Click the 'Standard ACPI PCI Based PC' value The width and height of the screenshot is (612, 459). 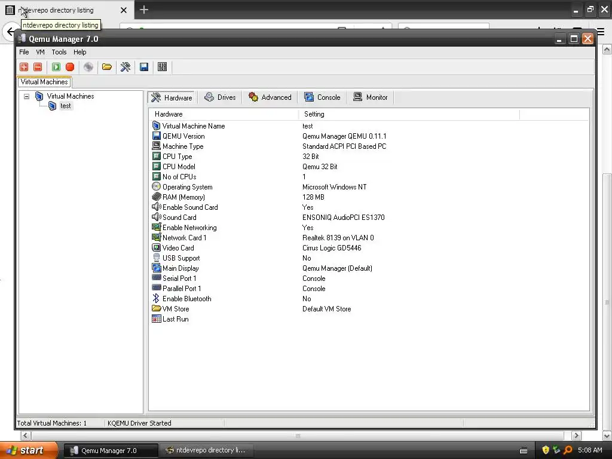click(x=344, y=146)
